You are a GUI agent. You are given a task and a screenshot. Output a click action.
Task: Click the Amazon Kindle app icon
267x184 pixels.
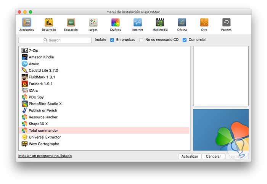coord(24,57)
